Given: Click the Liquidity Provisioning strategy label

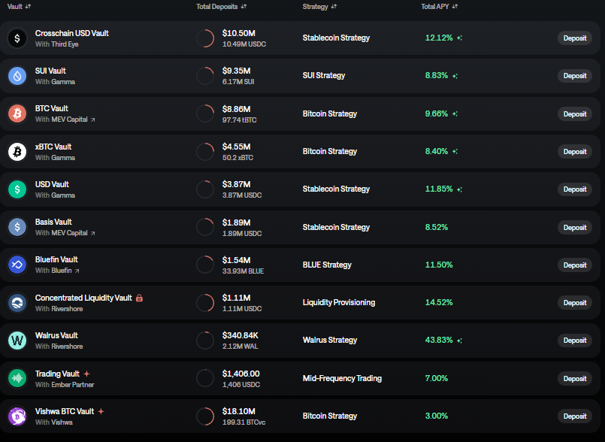Looking at the screenshot, I should click(x=339, y=303).
